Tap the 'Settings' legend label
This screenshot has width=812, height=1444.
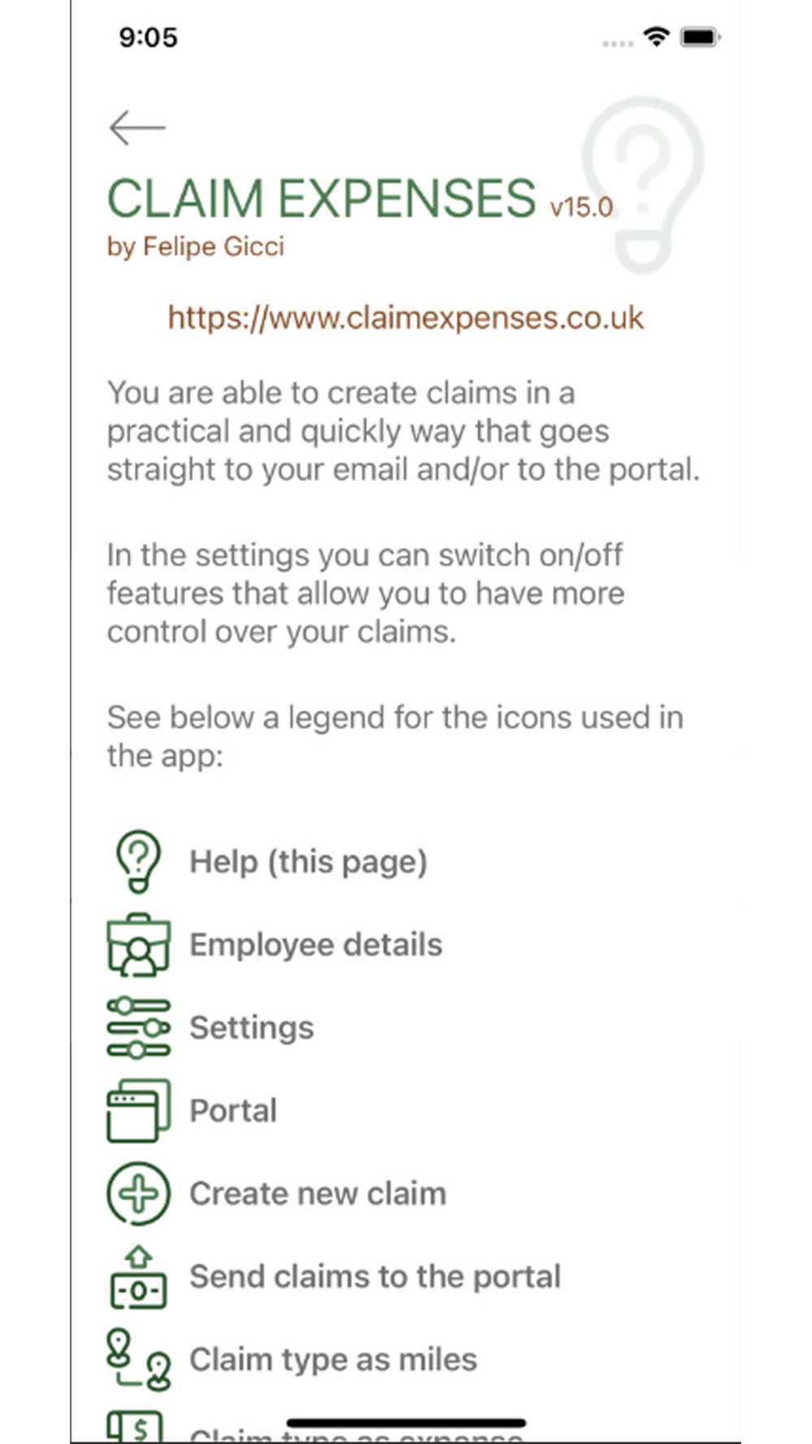pos(251,1028)
